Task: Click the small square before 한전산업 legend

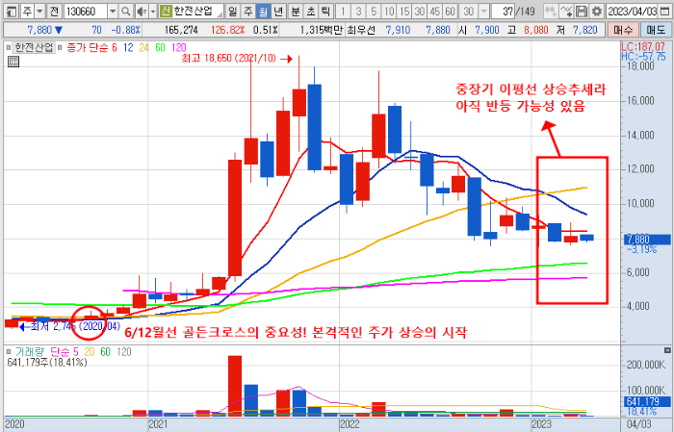Action: [9, 48]
